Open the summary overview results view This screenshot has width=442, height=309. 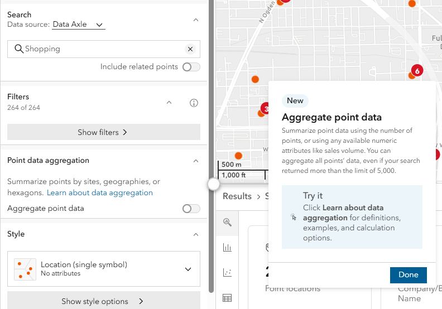pos(227,222)
